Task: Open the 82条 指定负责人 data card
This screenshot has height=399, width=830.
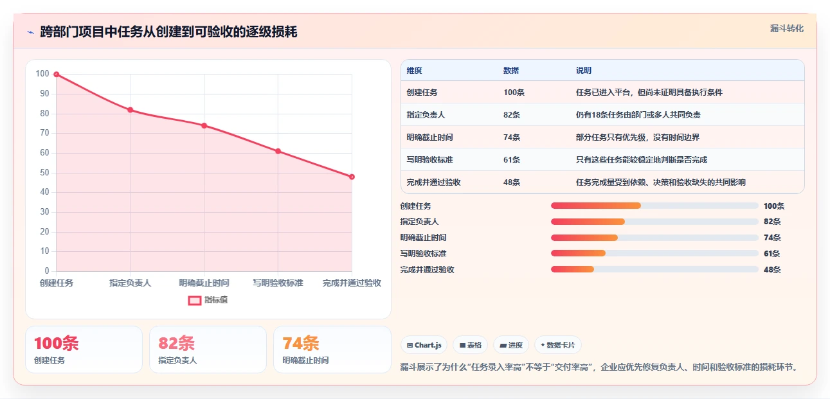Action: point(208,350)
